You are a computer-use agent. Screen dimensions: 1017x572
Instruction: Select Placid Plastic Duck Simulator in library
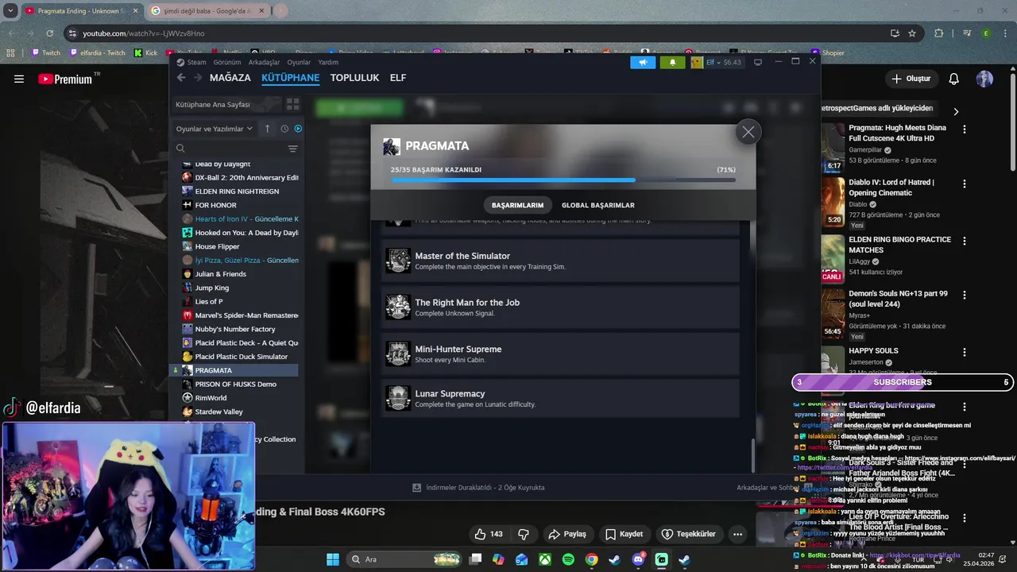pyautogui.click(x=242, y=357)
